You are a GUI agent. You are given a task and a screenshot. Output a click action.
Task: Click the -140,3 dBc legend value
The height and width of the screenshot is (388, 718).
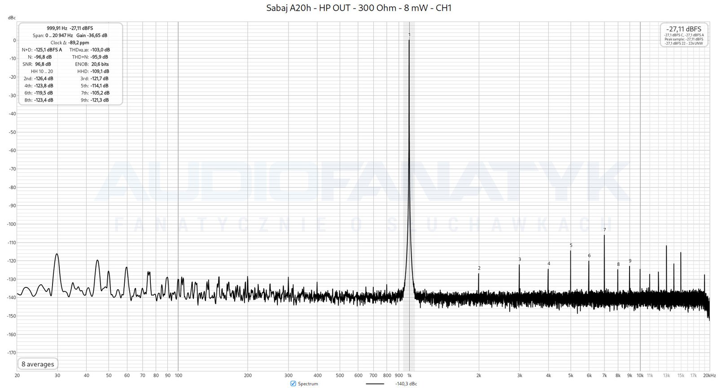point(406,384)
